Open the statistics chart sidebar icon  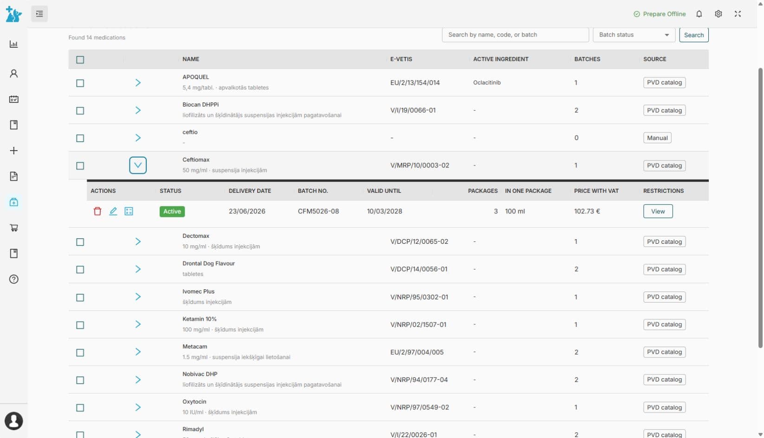click(x=14, y=44)
